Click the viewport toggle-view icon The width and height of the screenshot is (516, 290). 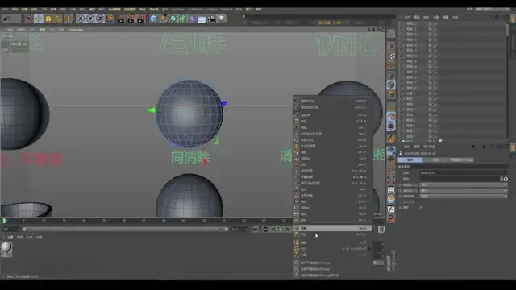pyautogui.click(x=382, y=30)
